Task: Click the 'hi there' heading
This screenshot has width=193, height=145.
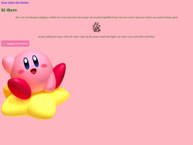Action: click(x=9, y=10)
